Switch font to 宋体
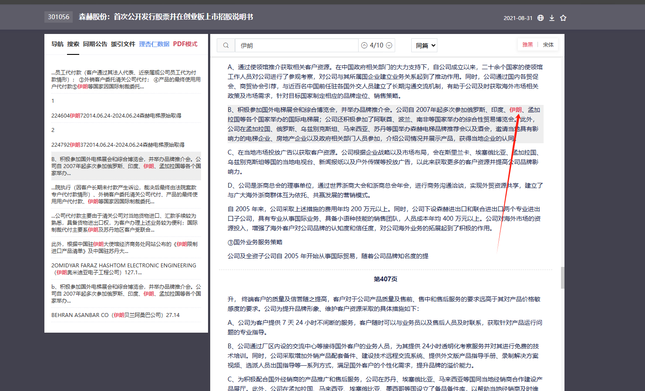This screenshot has height=391, width=645. point(548,45)
